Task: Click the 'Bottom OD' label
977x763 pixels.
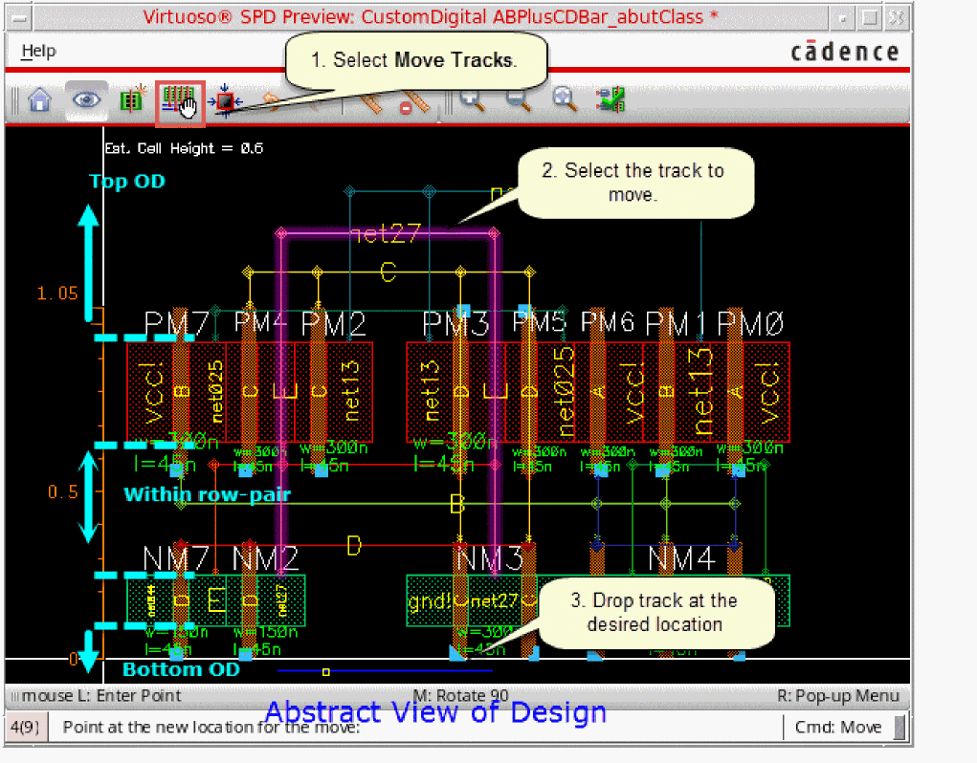Action: pyautogui.click(x=181, y=669)
